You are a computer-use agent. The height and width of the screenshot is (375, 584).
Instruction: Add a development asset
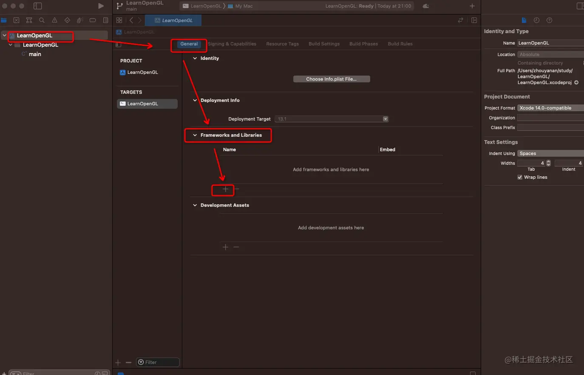(x=225, y=247)
